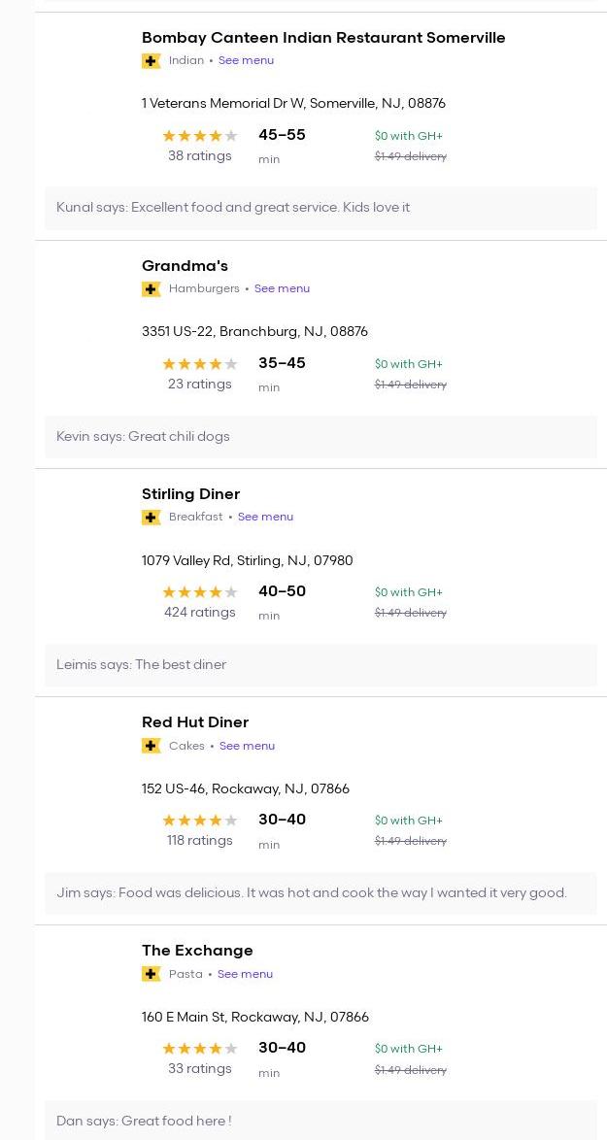Open See menu link for Red Hut Diner
The height and width of the screenshot is (1140, 607).
point(247,746)
